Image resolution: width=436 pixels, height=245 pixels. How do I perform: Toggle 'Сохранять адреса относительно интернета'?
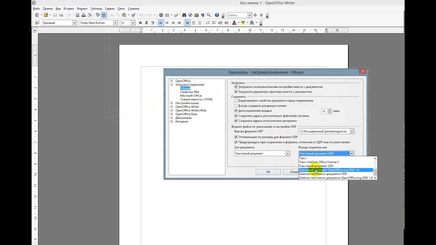pyautogui.click(x=236, y=121)
